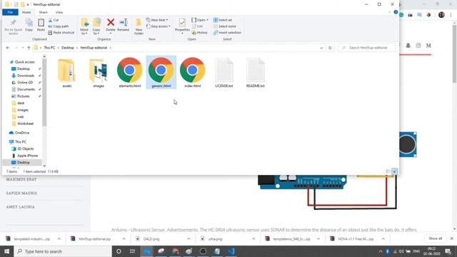
Task: Select Documents in navigation pane
Action: (26, 89)
